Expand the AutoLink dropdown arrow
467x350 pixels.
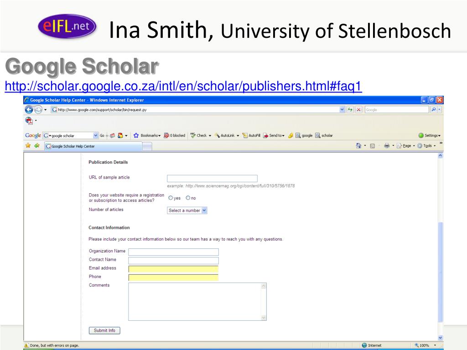(238, 136)
